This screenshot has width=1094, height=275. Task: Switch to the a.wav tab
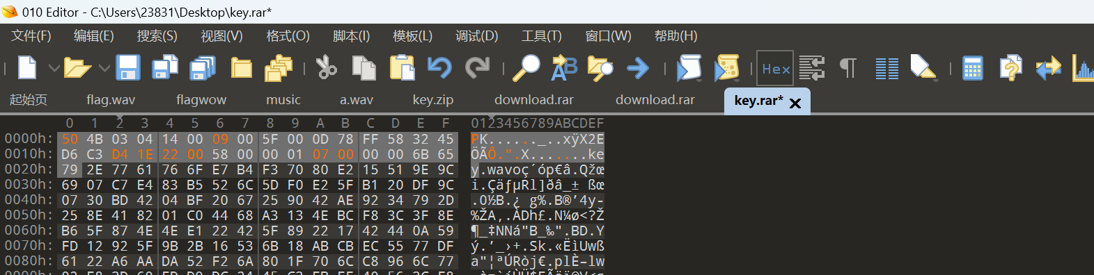(x=357, y=100)
